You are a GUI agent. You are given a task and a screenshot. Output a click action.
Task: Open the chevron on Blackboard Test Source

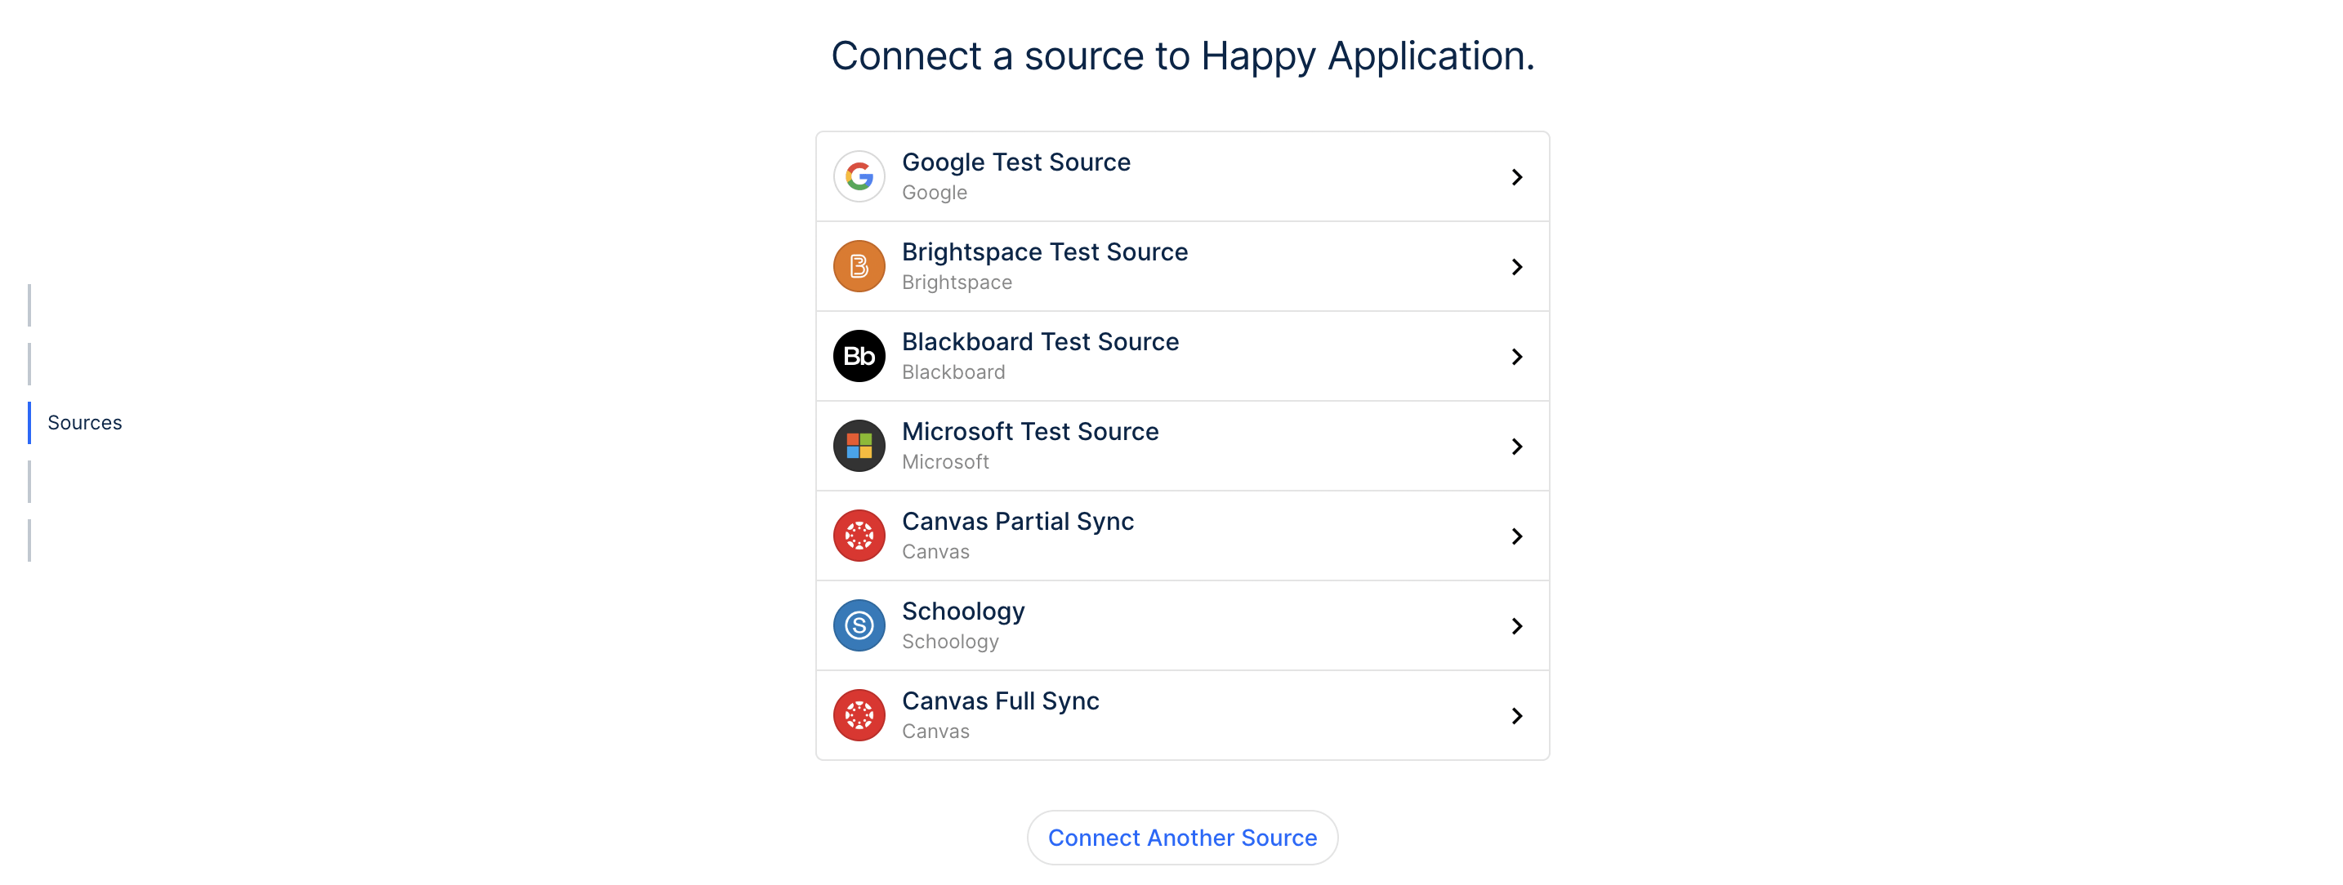click(1516, 357)
